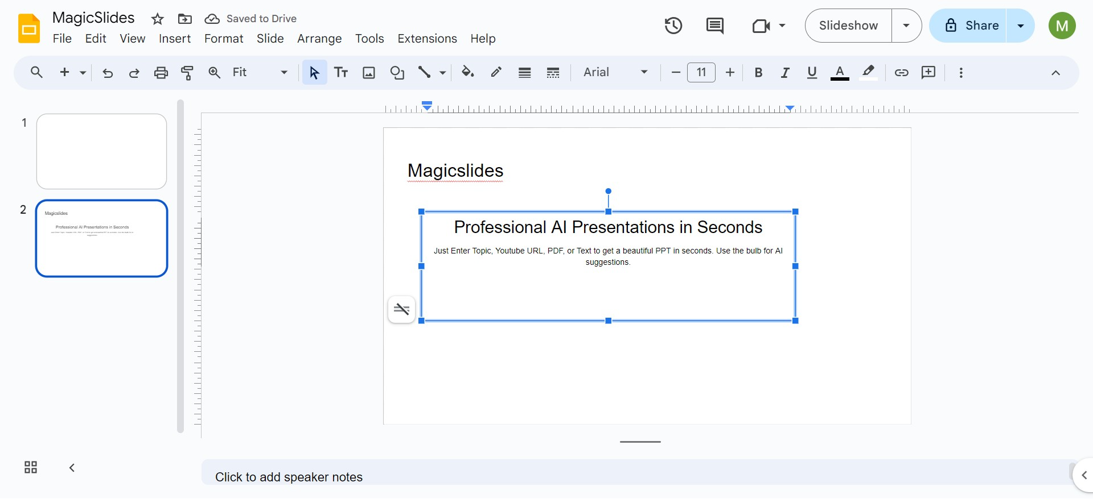Select slide 1 thumbnail

click(x=101, y=151)
